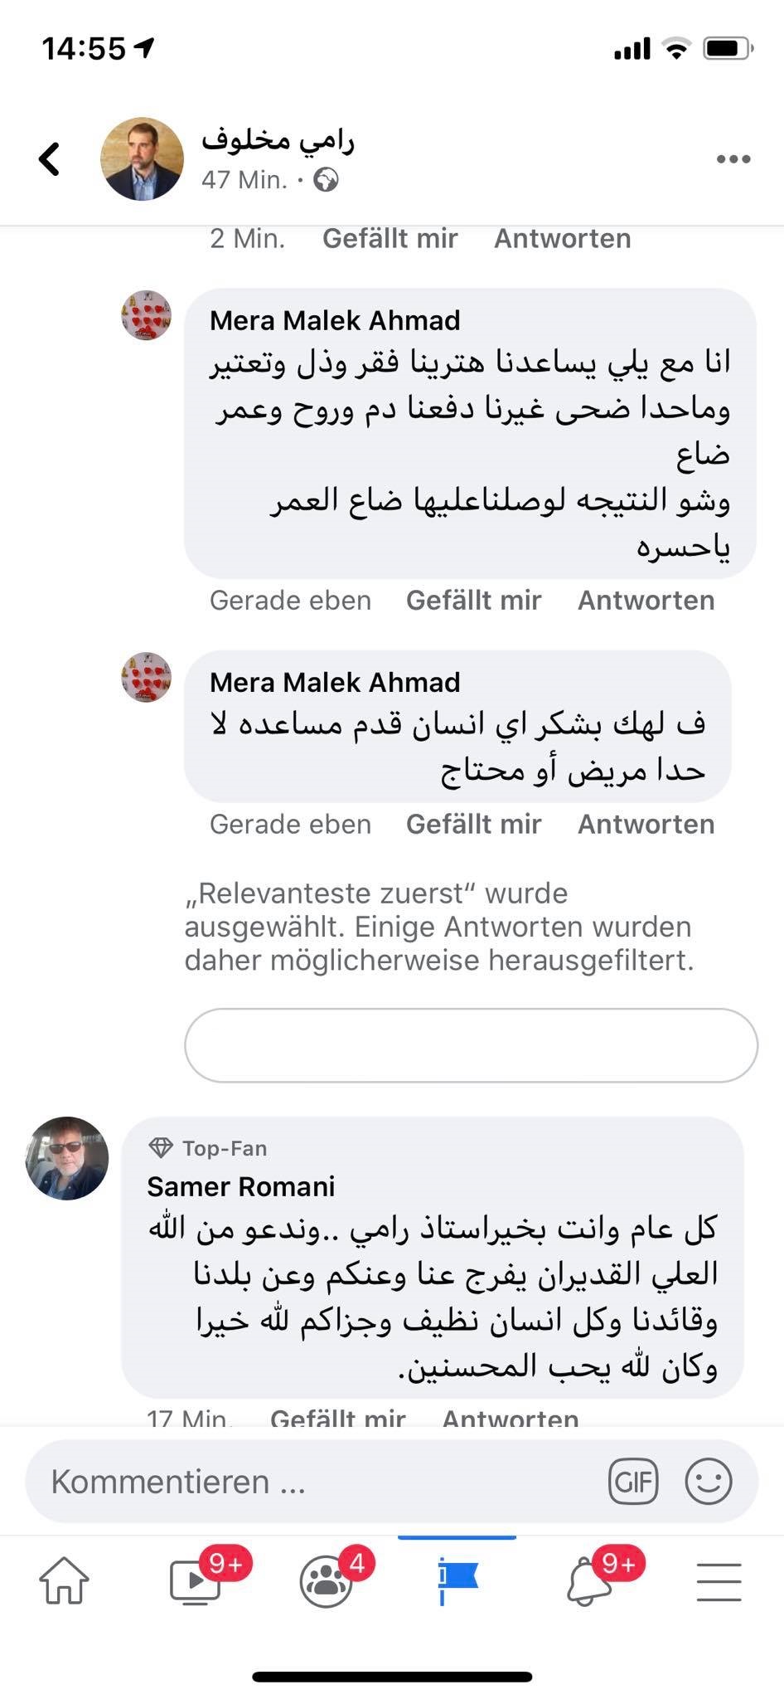Like Samer Romani's comment

(337, 1417)
